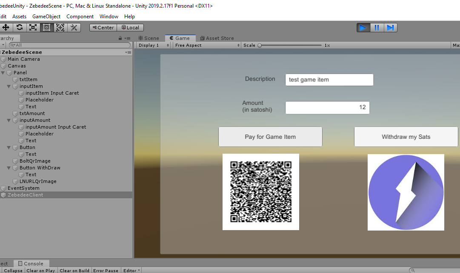Open the Free Aspect dropdown
This screenshot has height=273, width=460.
click(207, 45)
